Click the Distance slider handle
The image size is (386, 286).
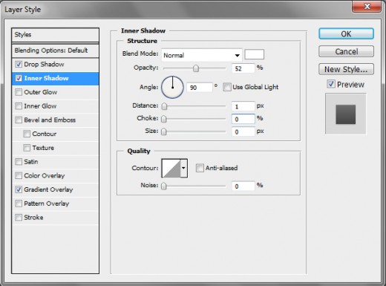(164, 106)
